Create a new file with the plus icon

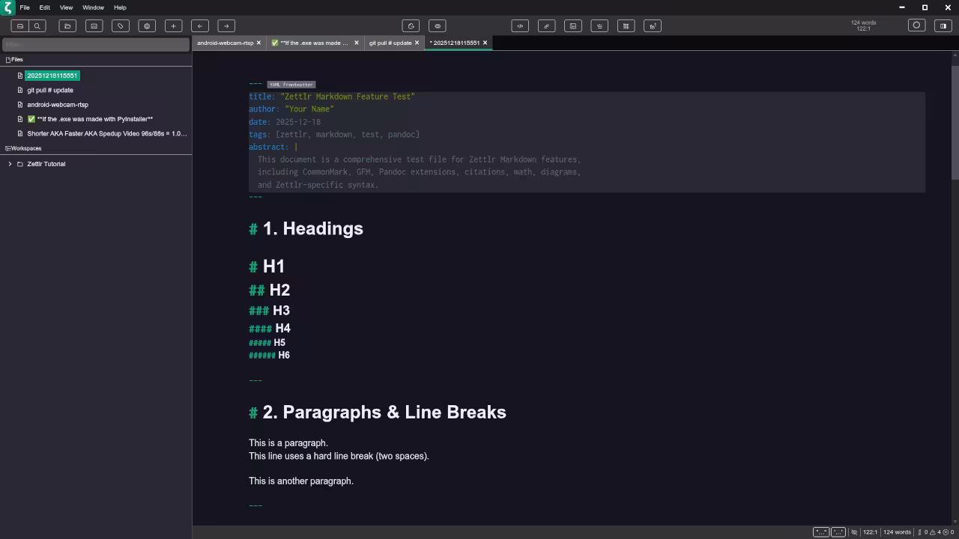(x=173, y=25)
